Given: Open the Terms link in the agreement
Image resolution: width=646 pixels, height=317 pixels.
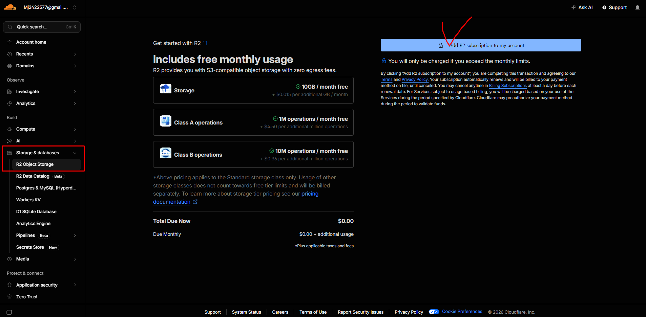Looking at the screenshot, I should (387, 80).
